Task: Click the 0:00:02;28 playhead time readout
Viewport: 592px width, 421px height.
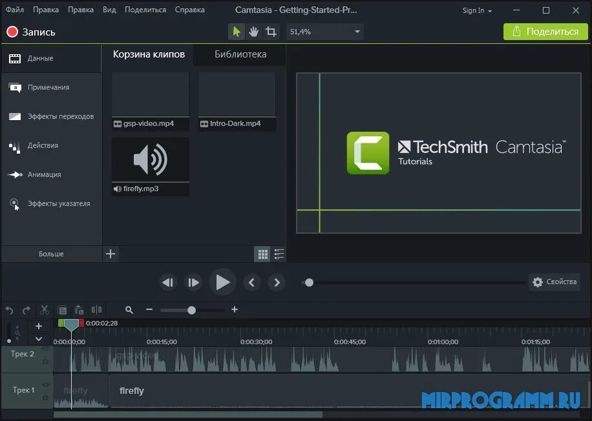Action: pyautogui.click(x=101, y=323)
